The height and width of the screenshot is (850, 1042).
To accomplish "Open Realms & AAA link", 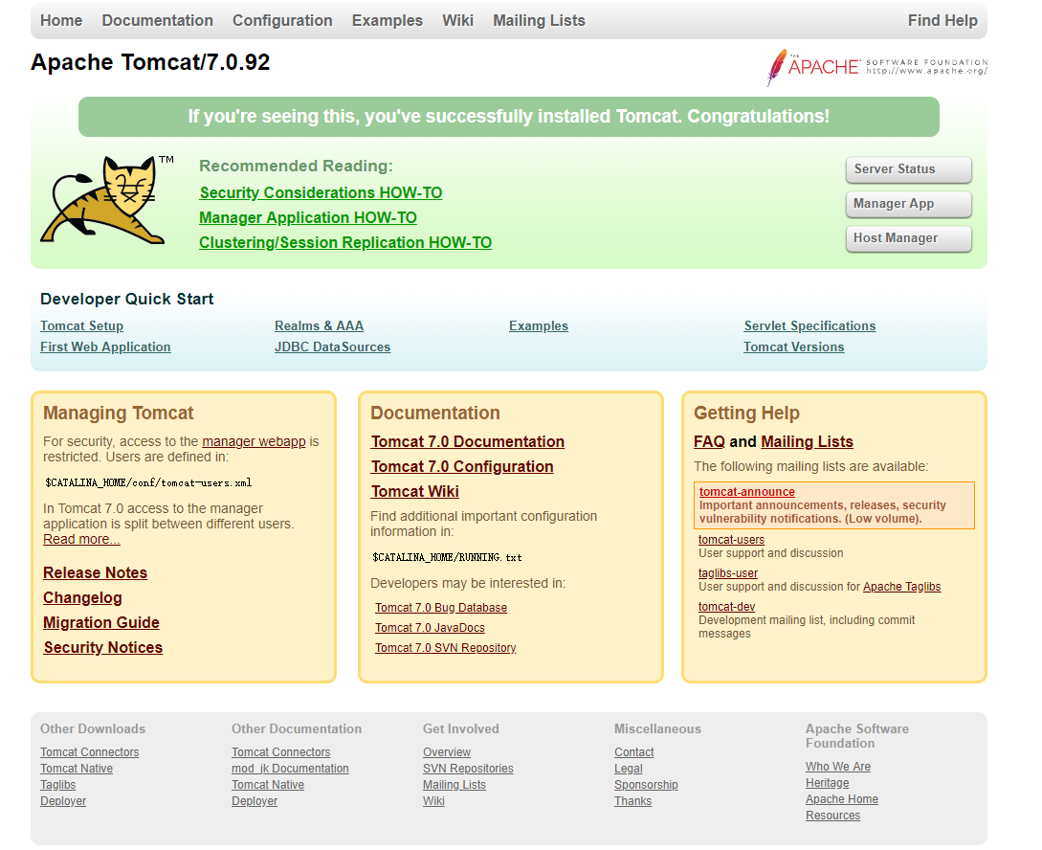I will click(x=319, y=325).
